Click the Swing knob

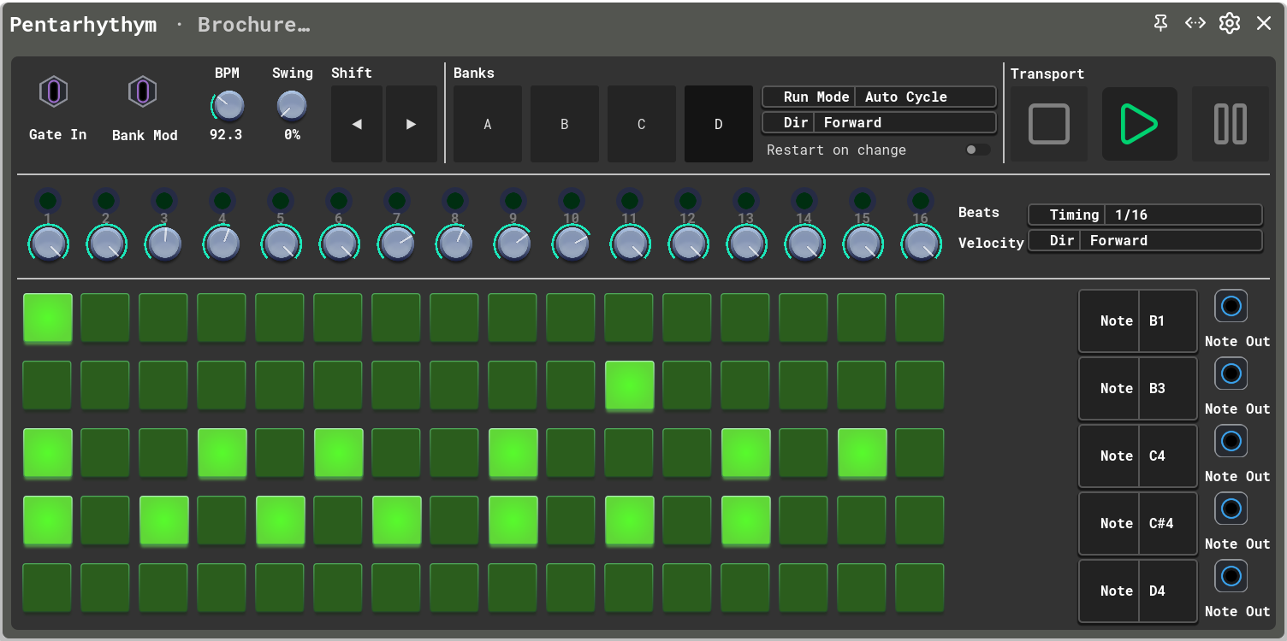pyautogui.click(x=292, y=106)
